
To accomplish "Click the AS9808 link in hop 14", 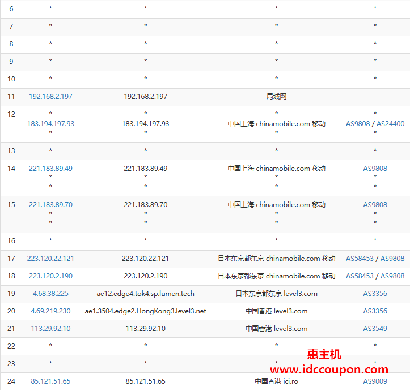I will coord(375,169).
